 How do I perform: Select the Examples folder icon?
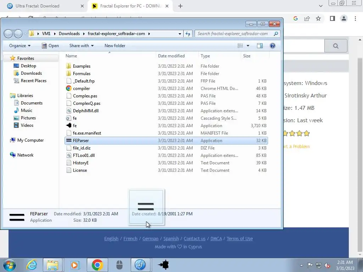pos(68,66)
